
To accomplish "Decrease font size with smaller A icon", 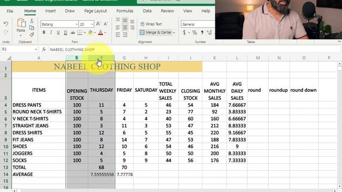I will tap(106, 24).
